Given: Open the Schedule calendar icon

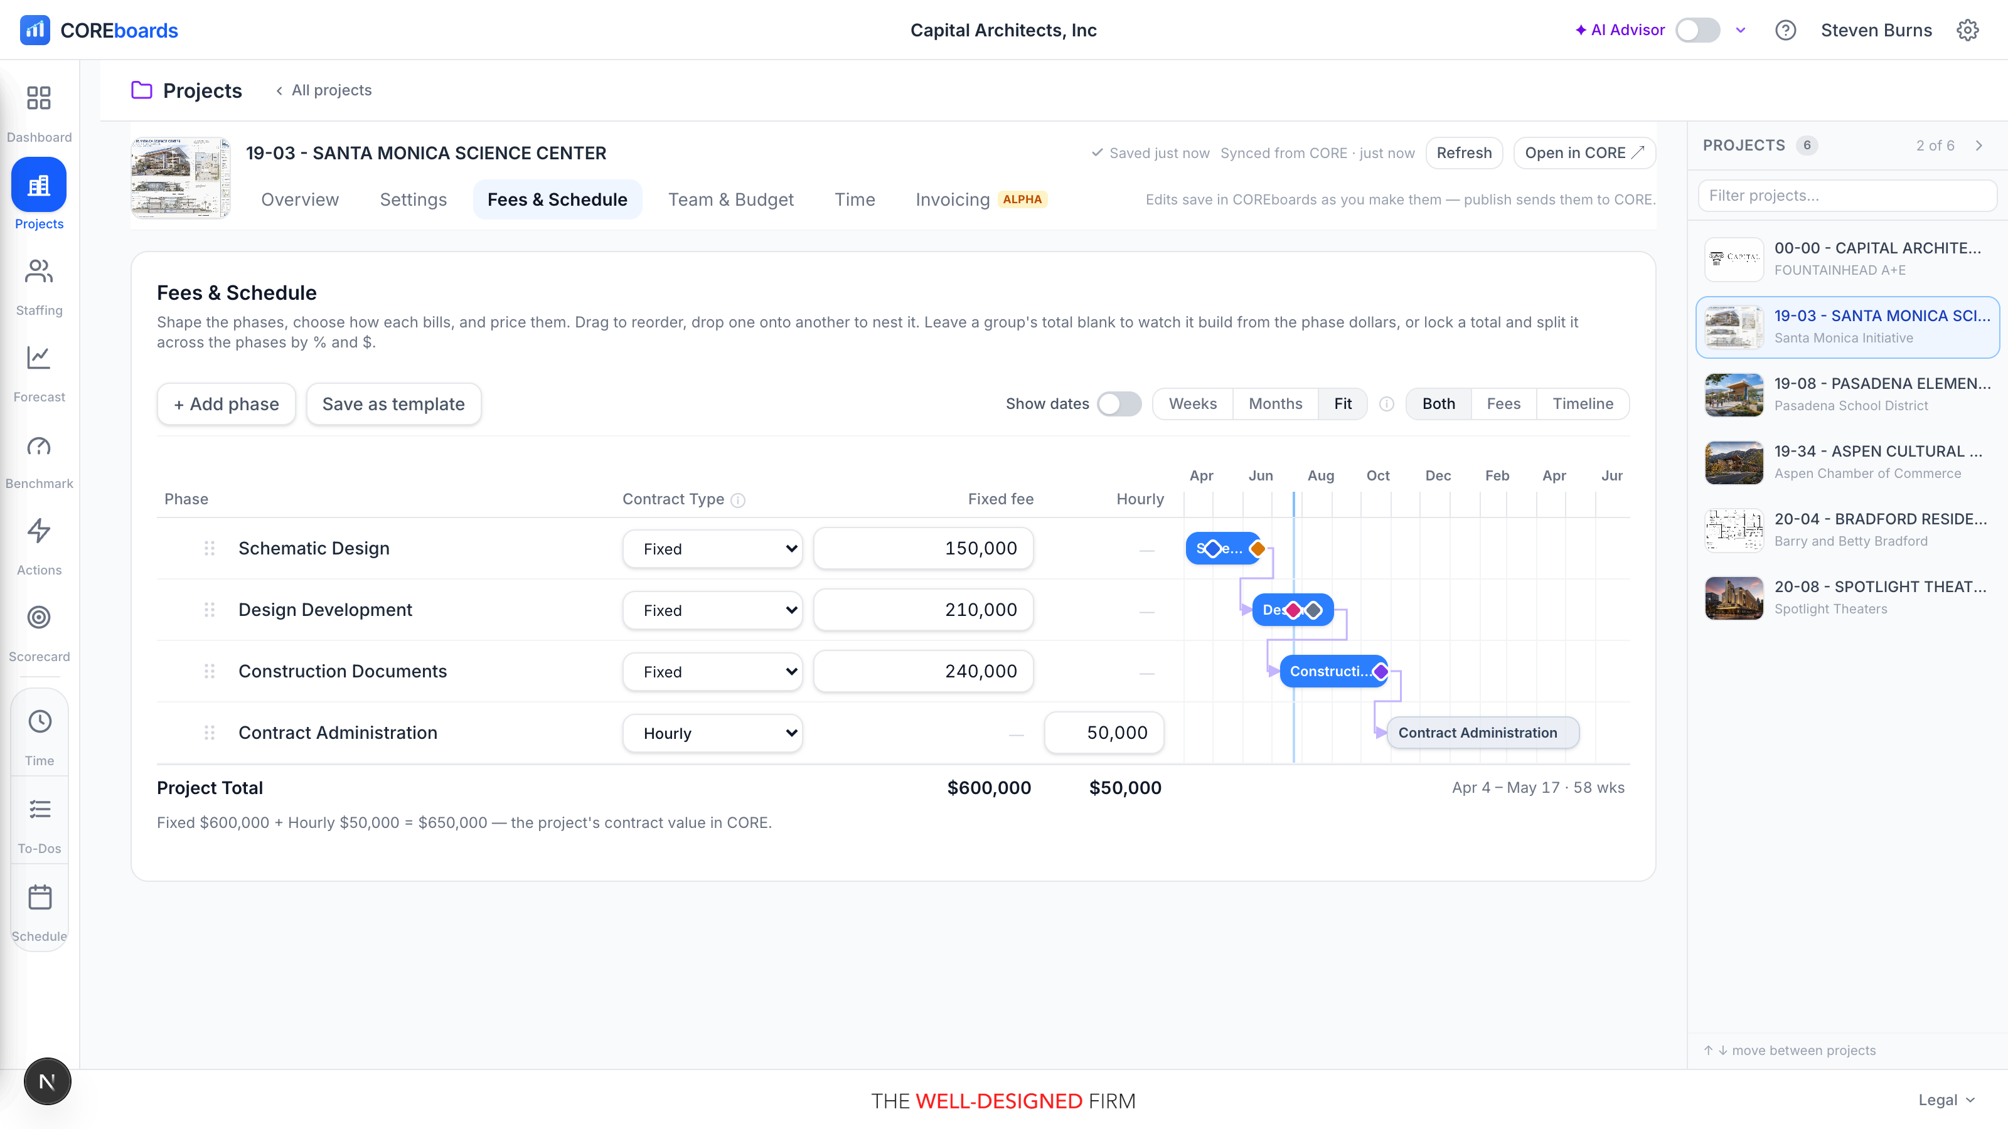Looking at the screenshot, I should [x=40, y=897].
